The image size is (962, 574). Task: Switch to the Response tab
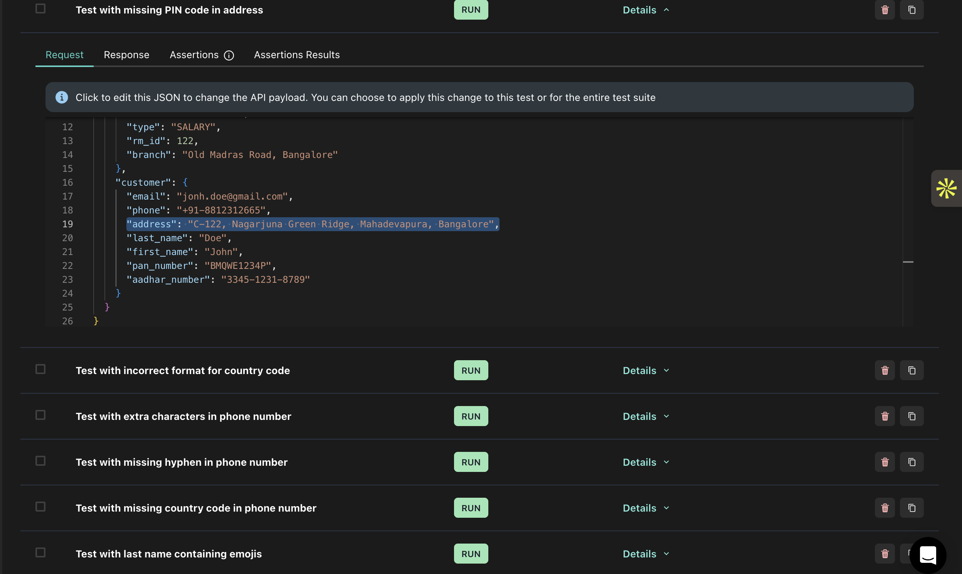point(126,55)
